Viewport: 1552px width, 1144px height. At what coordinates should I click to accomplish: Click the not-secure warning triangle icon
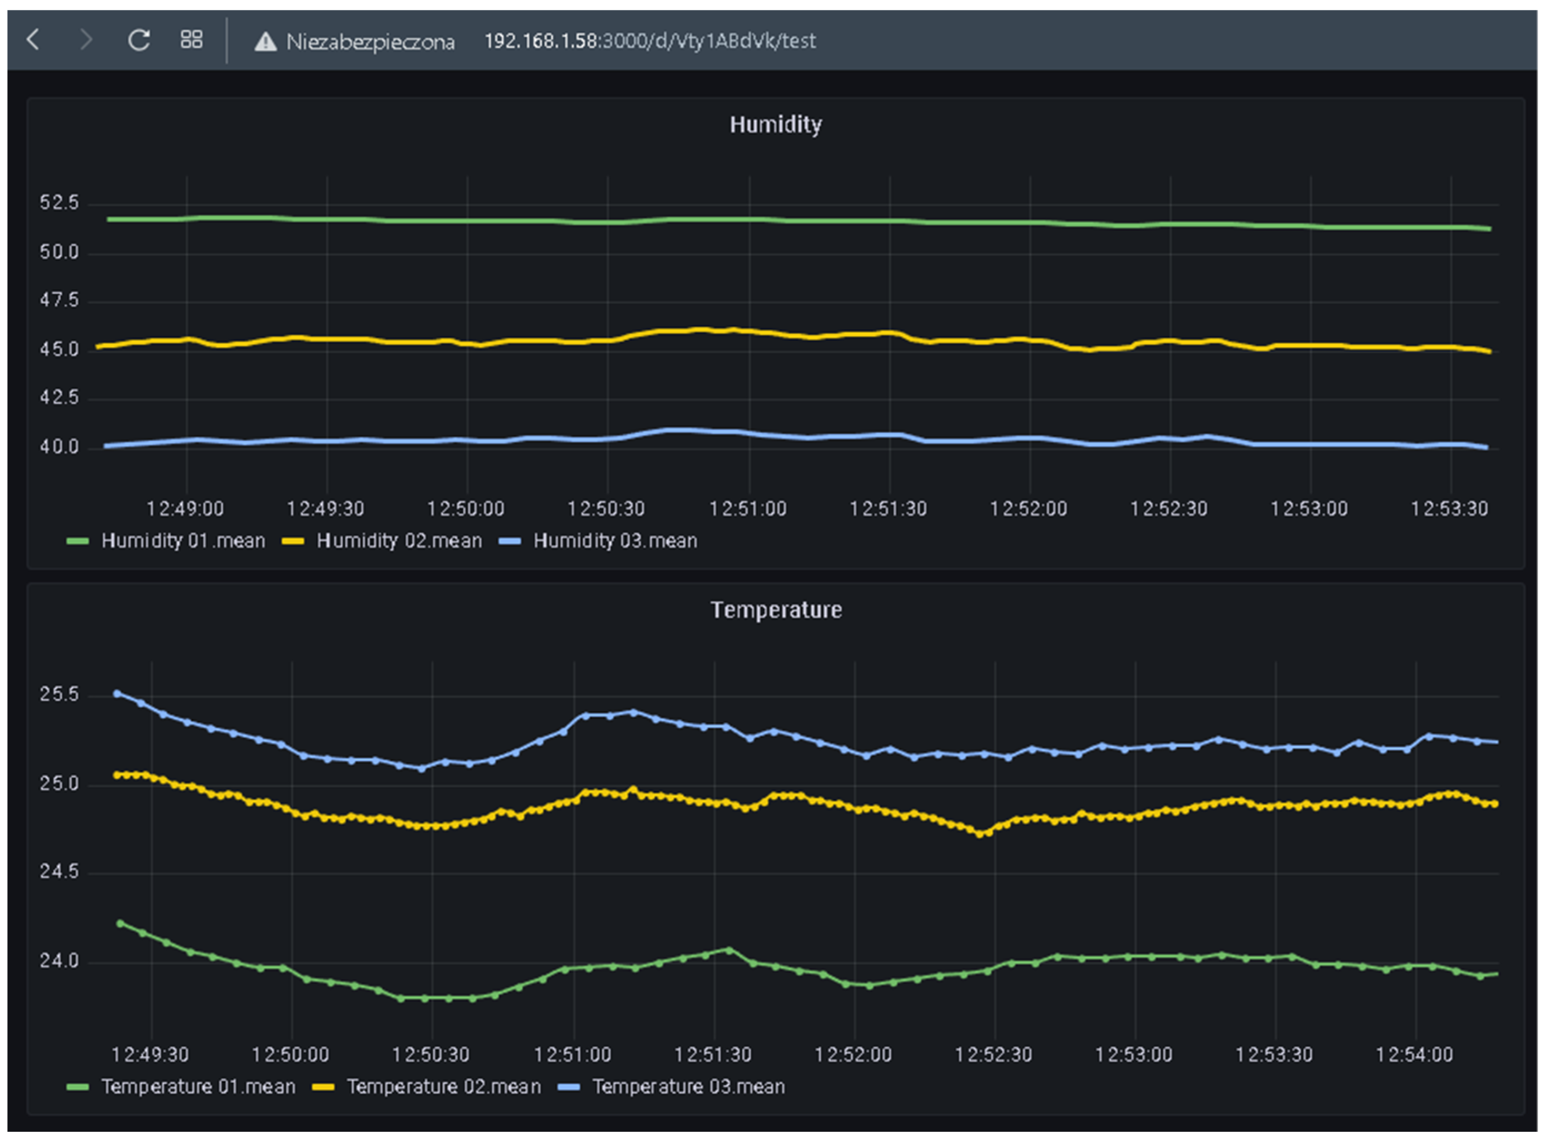click(265, 42)
